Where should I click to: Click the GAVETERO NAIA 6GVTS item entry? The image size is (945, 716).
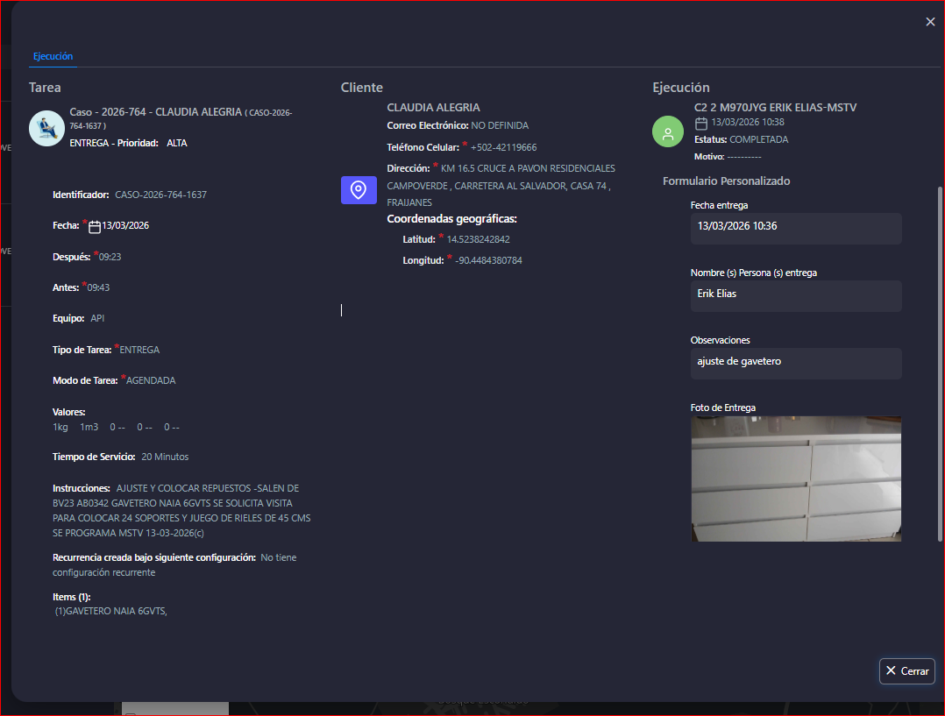[x=110, y=612]
